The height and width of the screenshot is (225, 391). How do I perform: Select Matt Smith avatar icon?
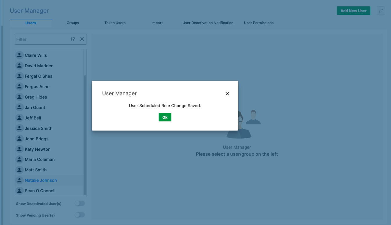coord(19,170)
